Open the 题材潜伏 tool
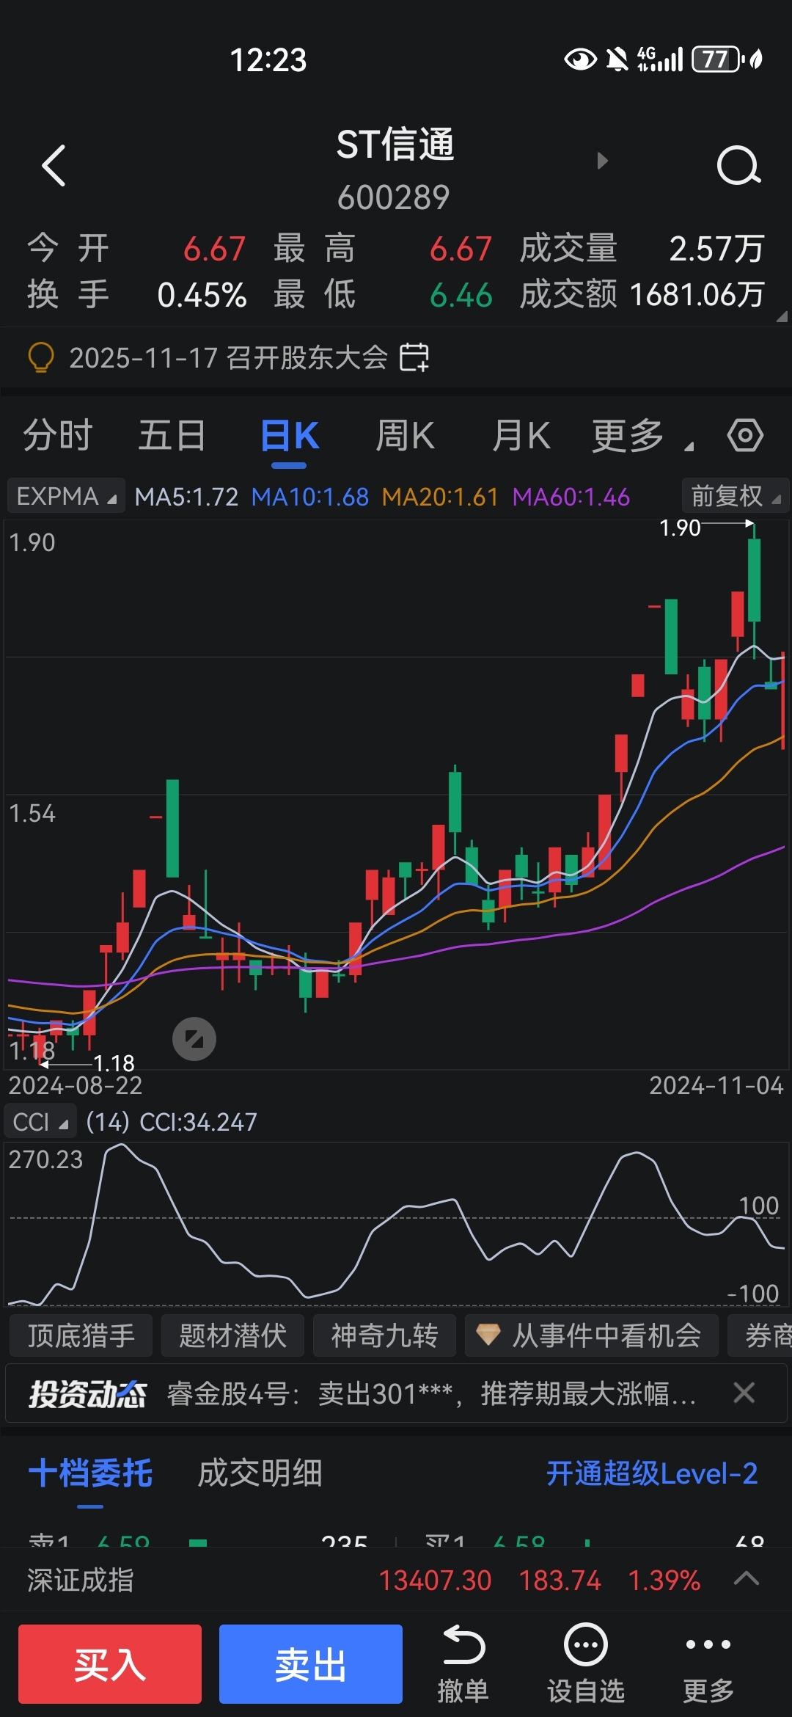 pos(233,1335)
